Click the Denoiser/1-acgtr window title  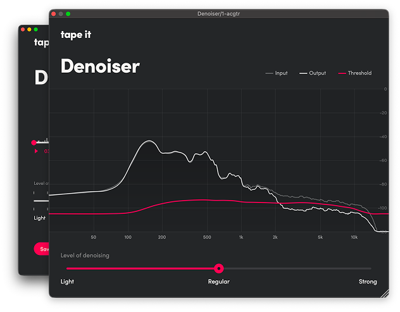(218, 14)
